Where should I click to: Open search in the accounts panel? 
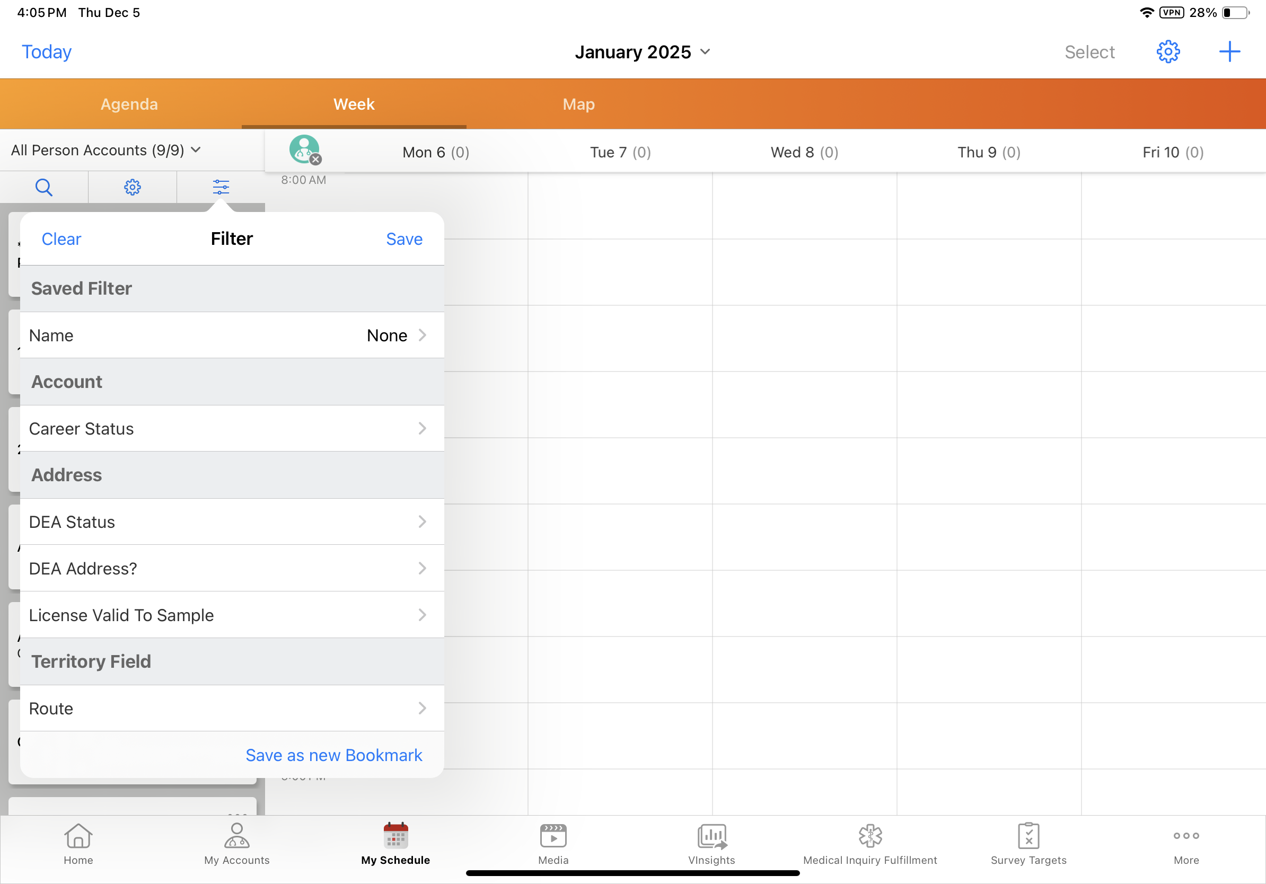pos(43,188)
